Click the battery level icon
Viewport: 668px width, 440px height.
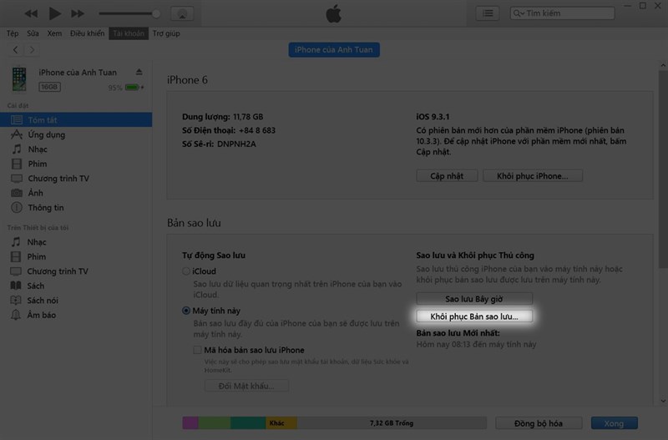pyautogui.click(x=133, y=88)
